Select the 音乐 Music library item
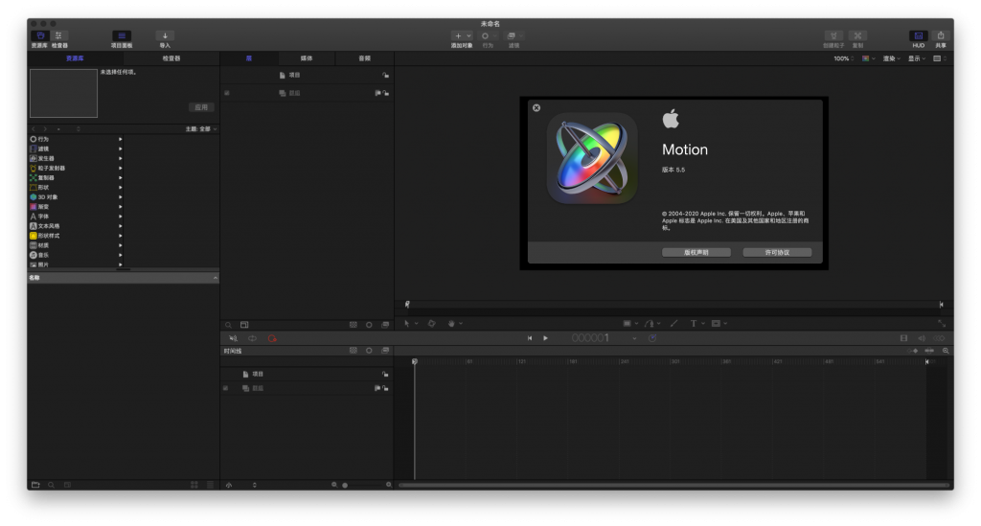 point(75,255)
